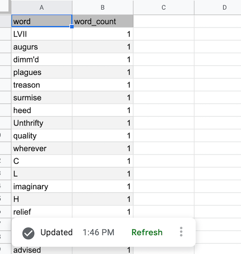Select the blue fill handle square

point(72,27)
